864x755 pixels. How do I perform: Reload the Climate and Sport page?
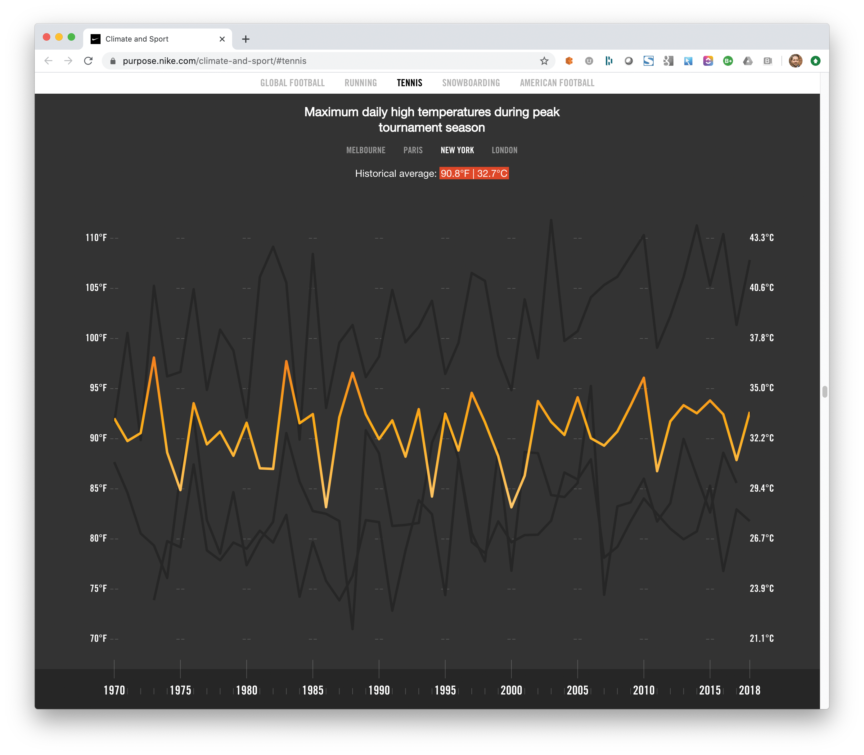pos(88,61)
